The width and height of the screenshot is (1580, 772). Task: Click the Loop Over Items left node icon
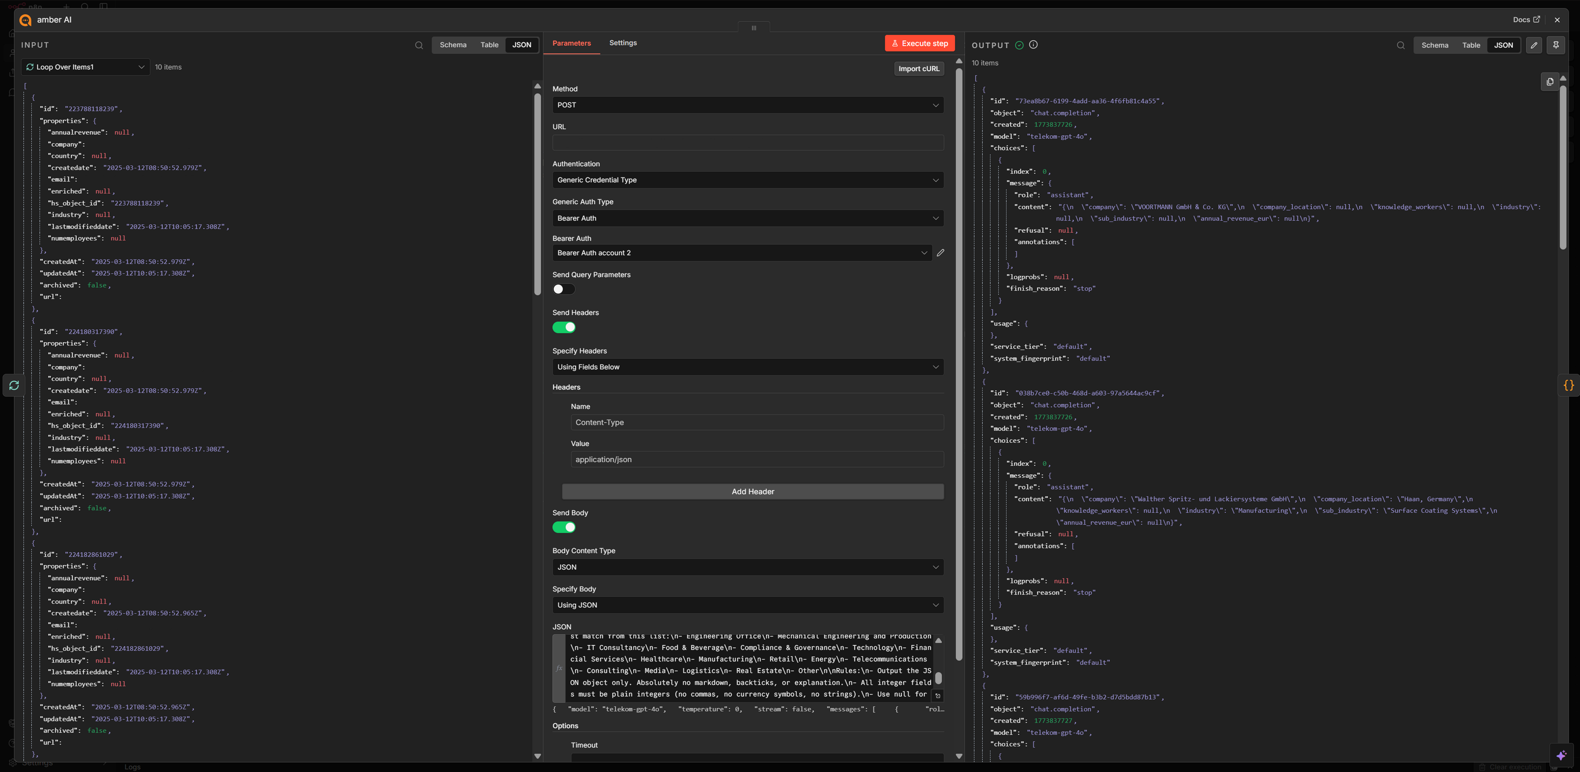click(x=14, y=385)
